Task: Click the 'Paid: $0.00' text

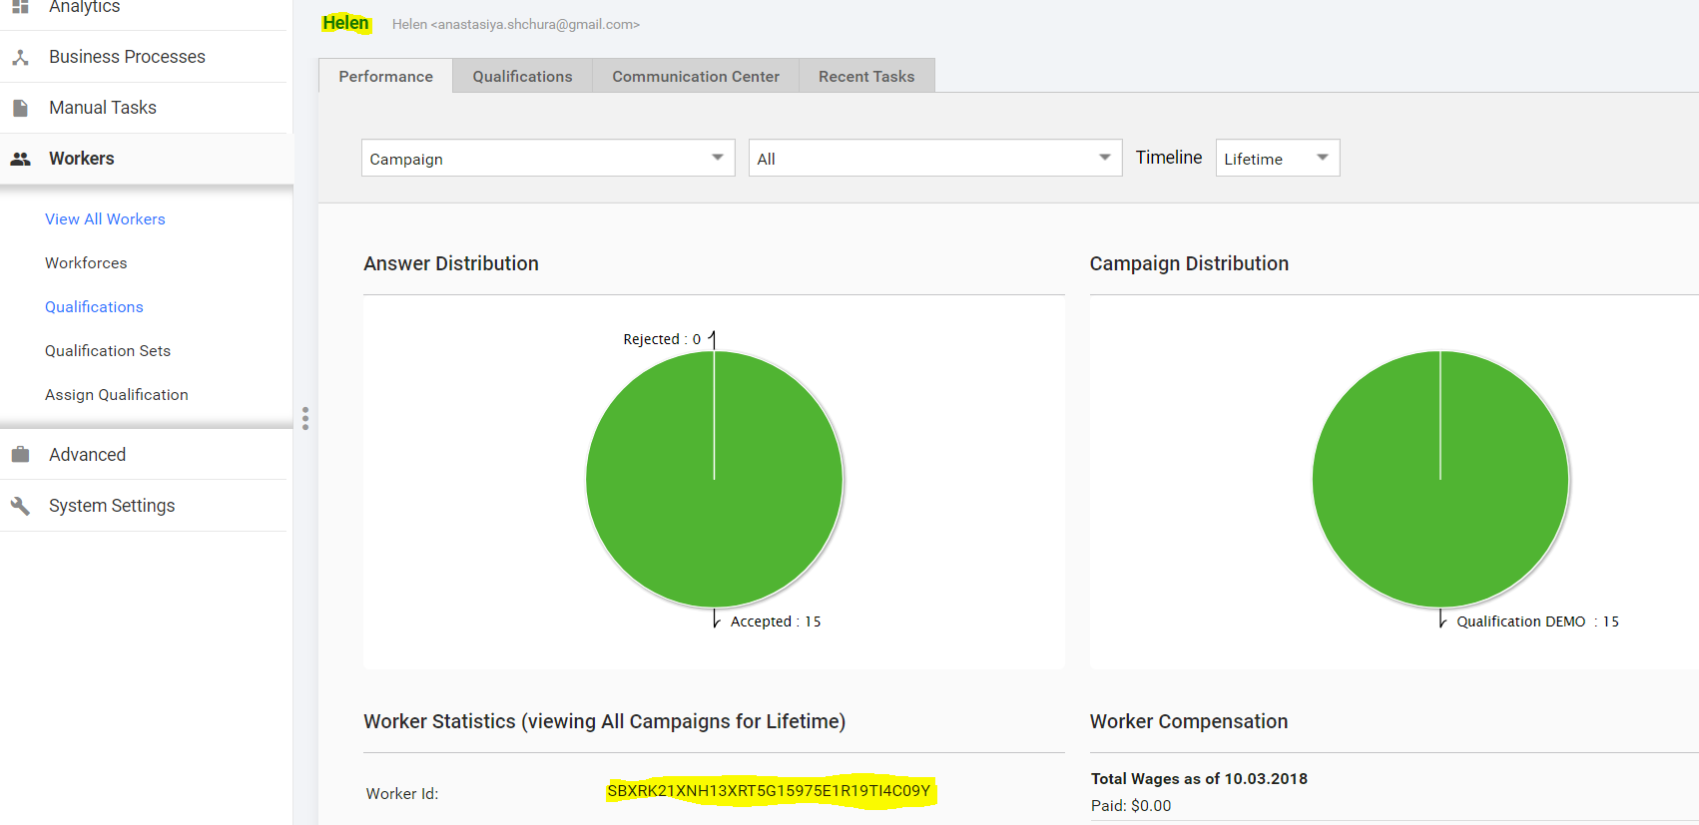Action: click(x=1131, y=806)
